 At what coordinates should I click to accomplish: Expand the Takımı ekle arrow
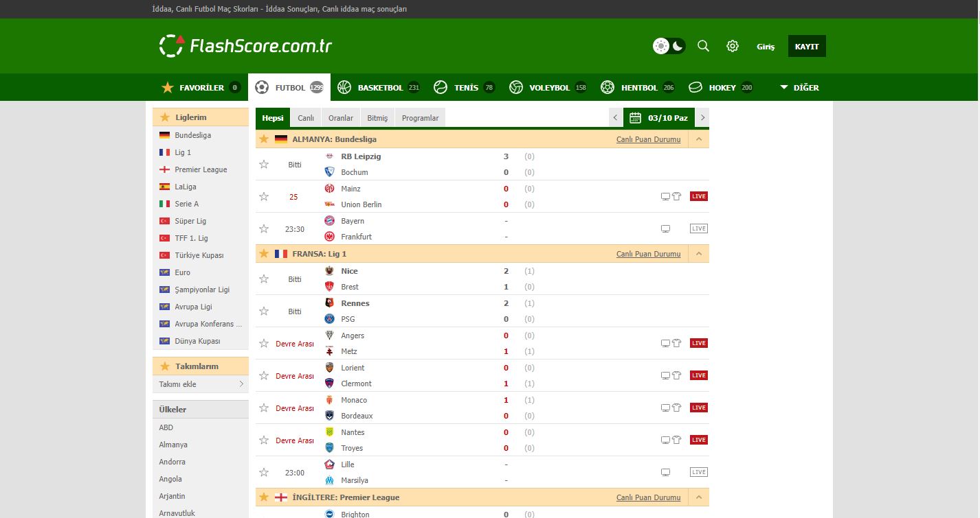(x=241, y=384)
